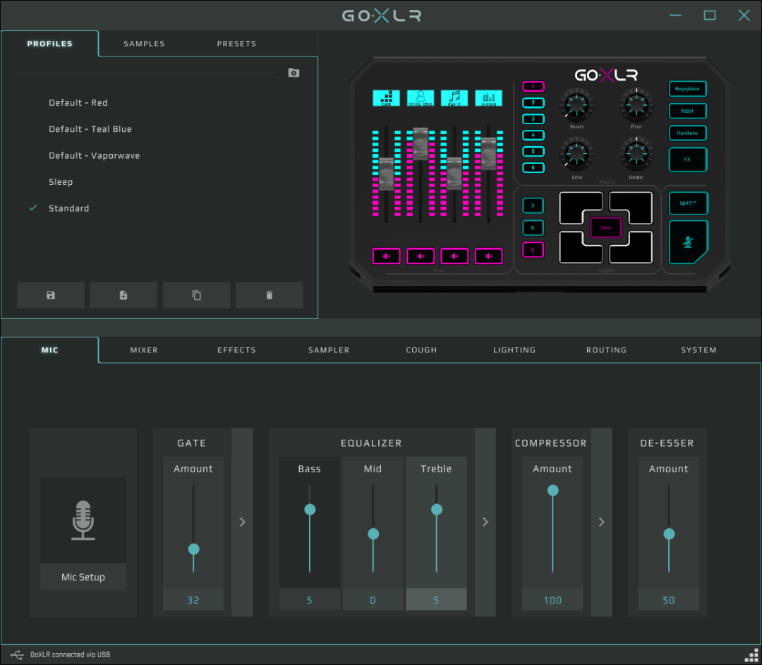Click the music channel icon on mixer
The height and width of the screenshot is (665, 762).
(454, 98)
